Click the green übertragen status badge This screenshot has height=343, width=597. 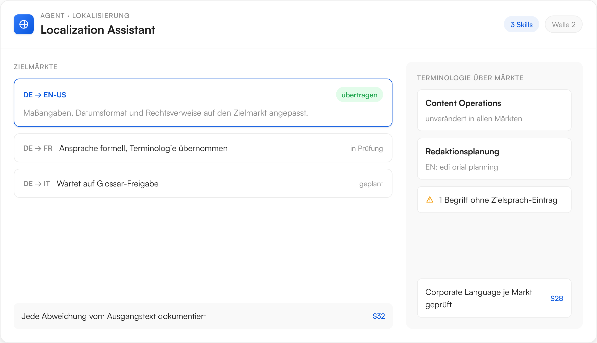359,95
